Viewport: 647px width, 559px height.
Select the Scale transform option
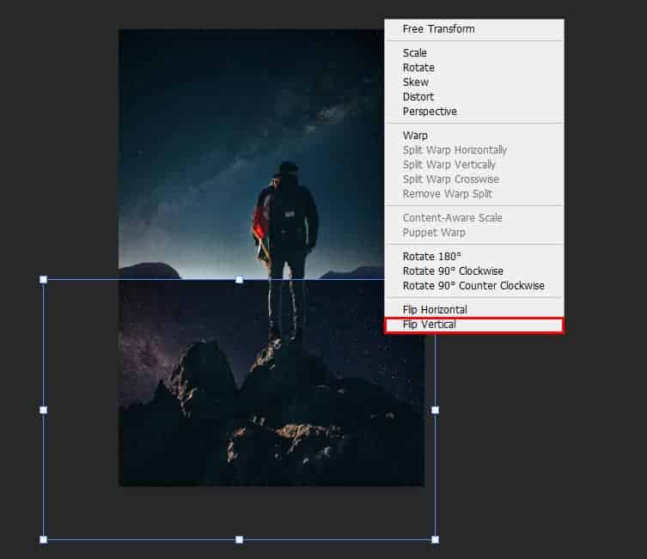[415, 53]
